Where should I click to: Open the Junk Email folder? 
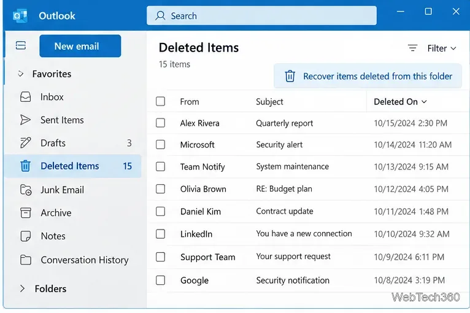[x=72, y=190]
